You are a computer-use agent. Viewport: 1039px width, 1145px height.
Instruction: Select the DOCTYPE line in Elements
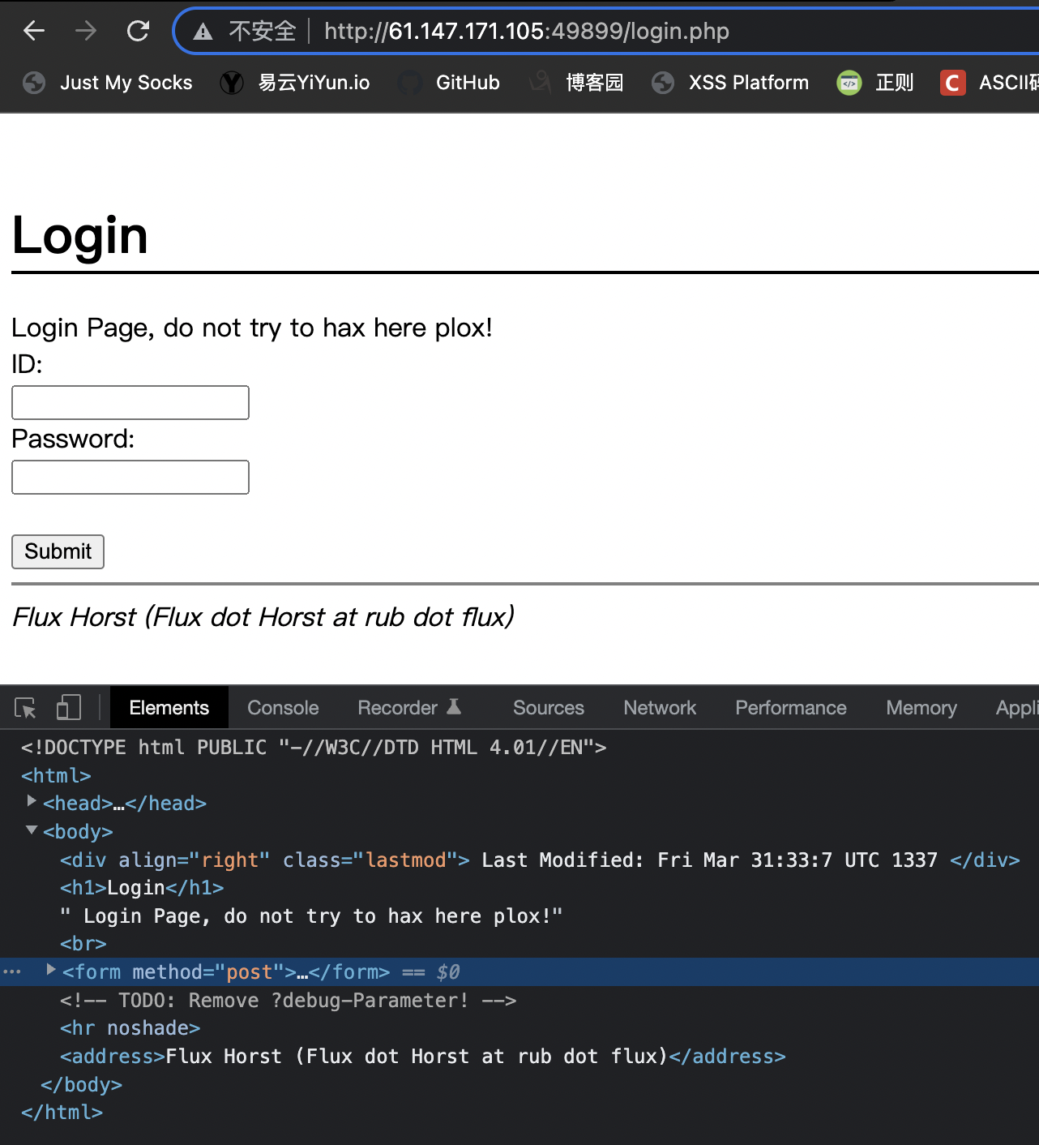(x=314, y=748)
